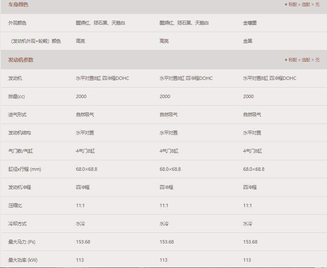Click the 车身颜色 section header
The width and height of the screenshot is (327, 268).
pyautogui.click(x=18, y=5)
